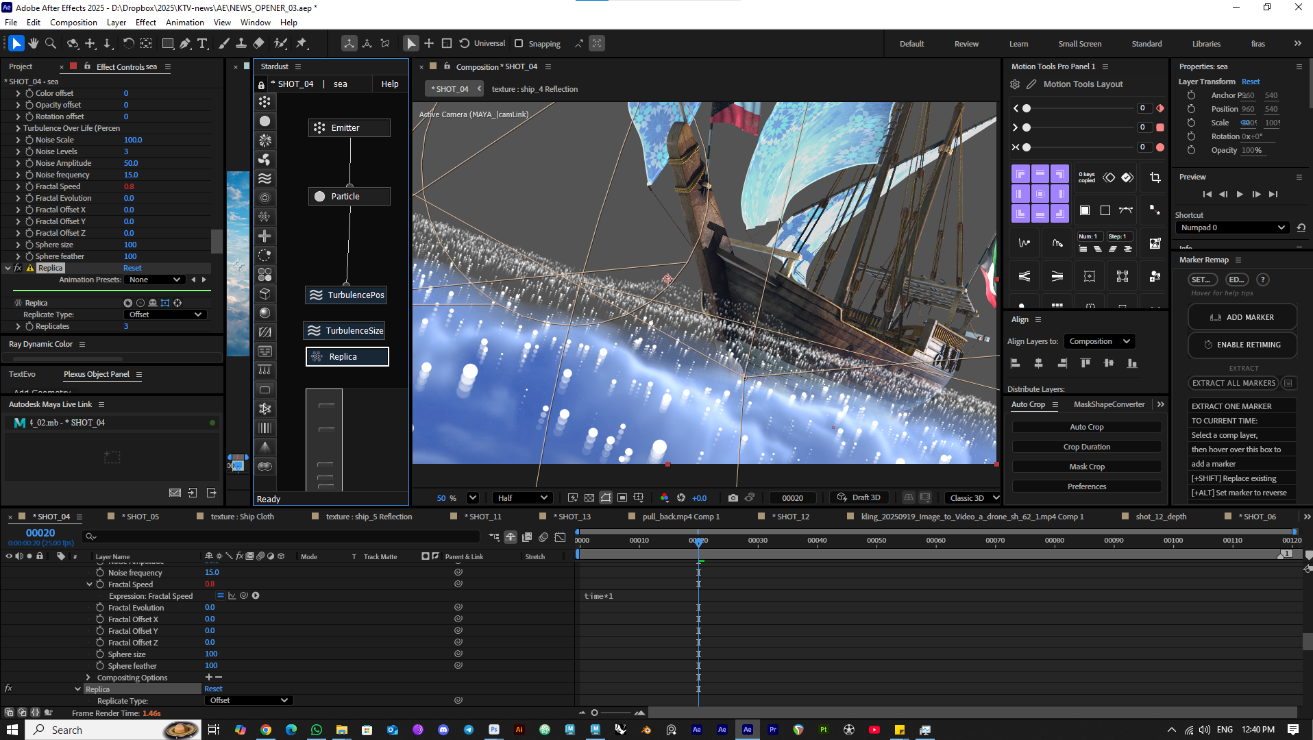The width and height of the screenshot is (1313, 740).
Task: Open the Composition menu
Action: click(73, 23)
